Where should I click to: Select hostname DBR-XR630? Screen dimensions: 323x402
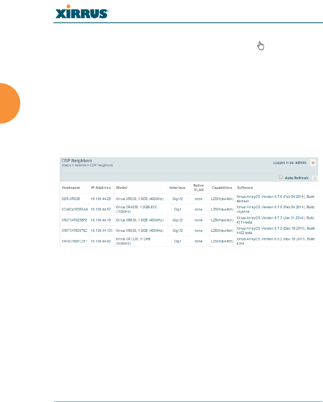[71, 199]
